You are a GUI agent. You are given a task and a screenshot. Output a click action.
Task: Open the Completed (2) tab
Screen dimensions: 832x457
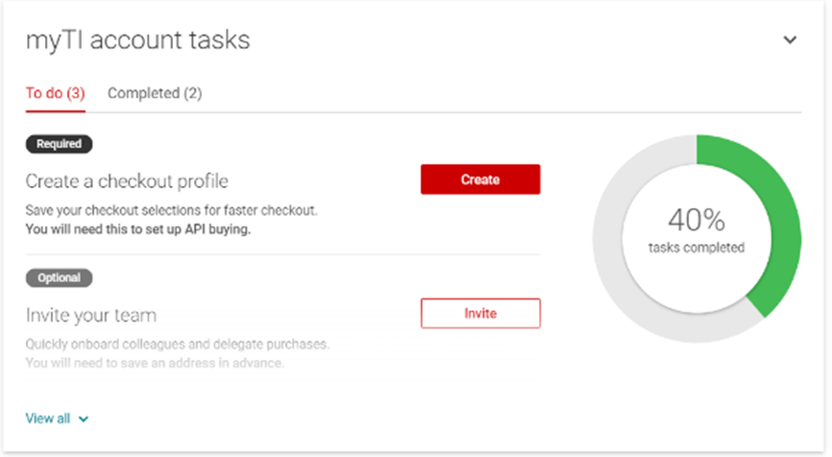155,93
